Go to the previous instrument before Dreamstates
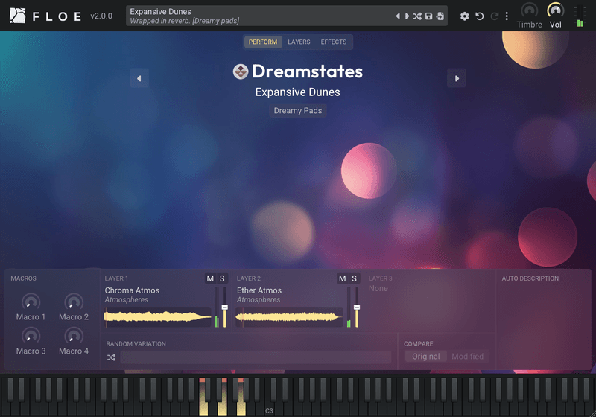The height and width of the screenshot is (417, 596). [x=139, y=78]
